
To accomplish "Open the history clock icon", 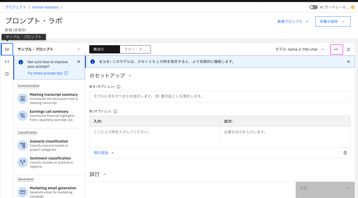I will 7,74.
